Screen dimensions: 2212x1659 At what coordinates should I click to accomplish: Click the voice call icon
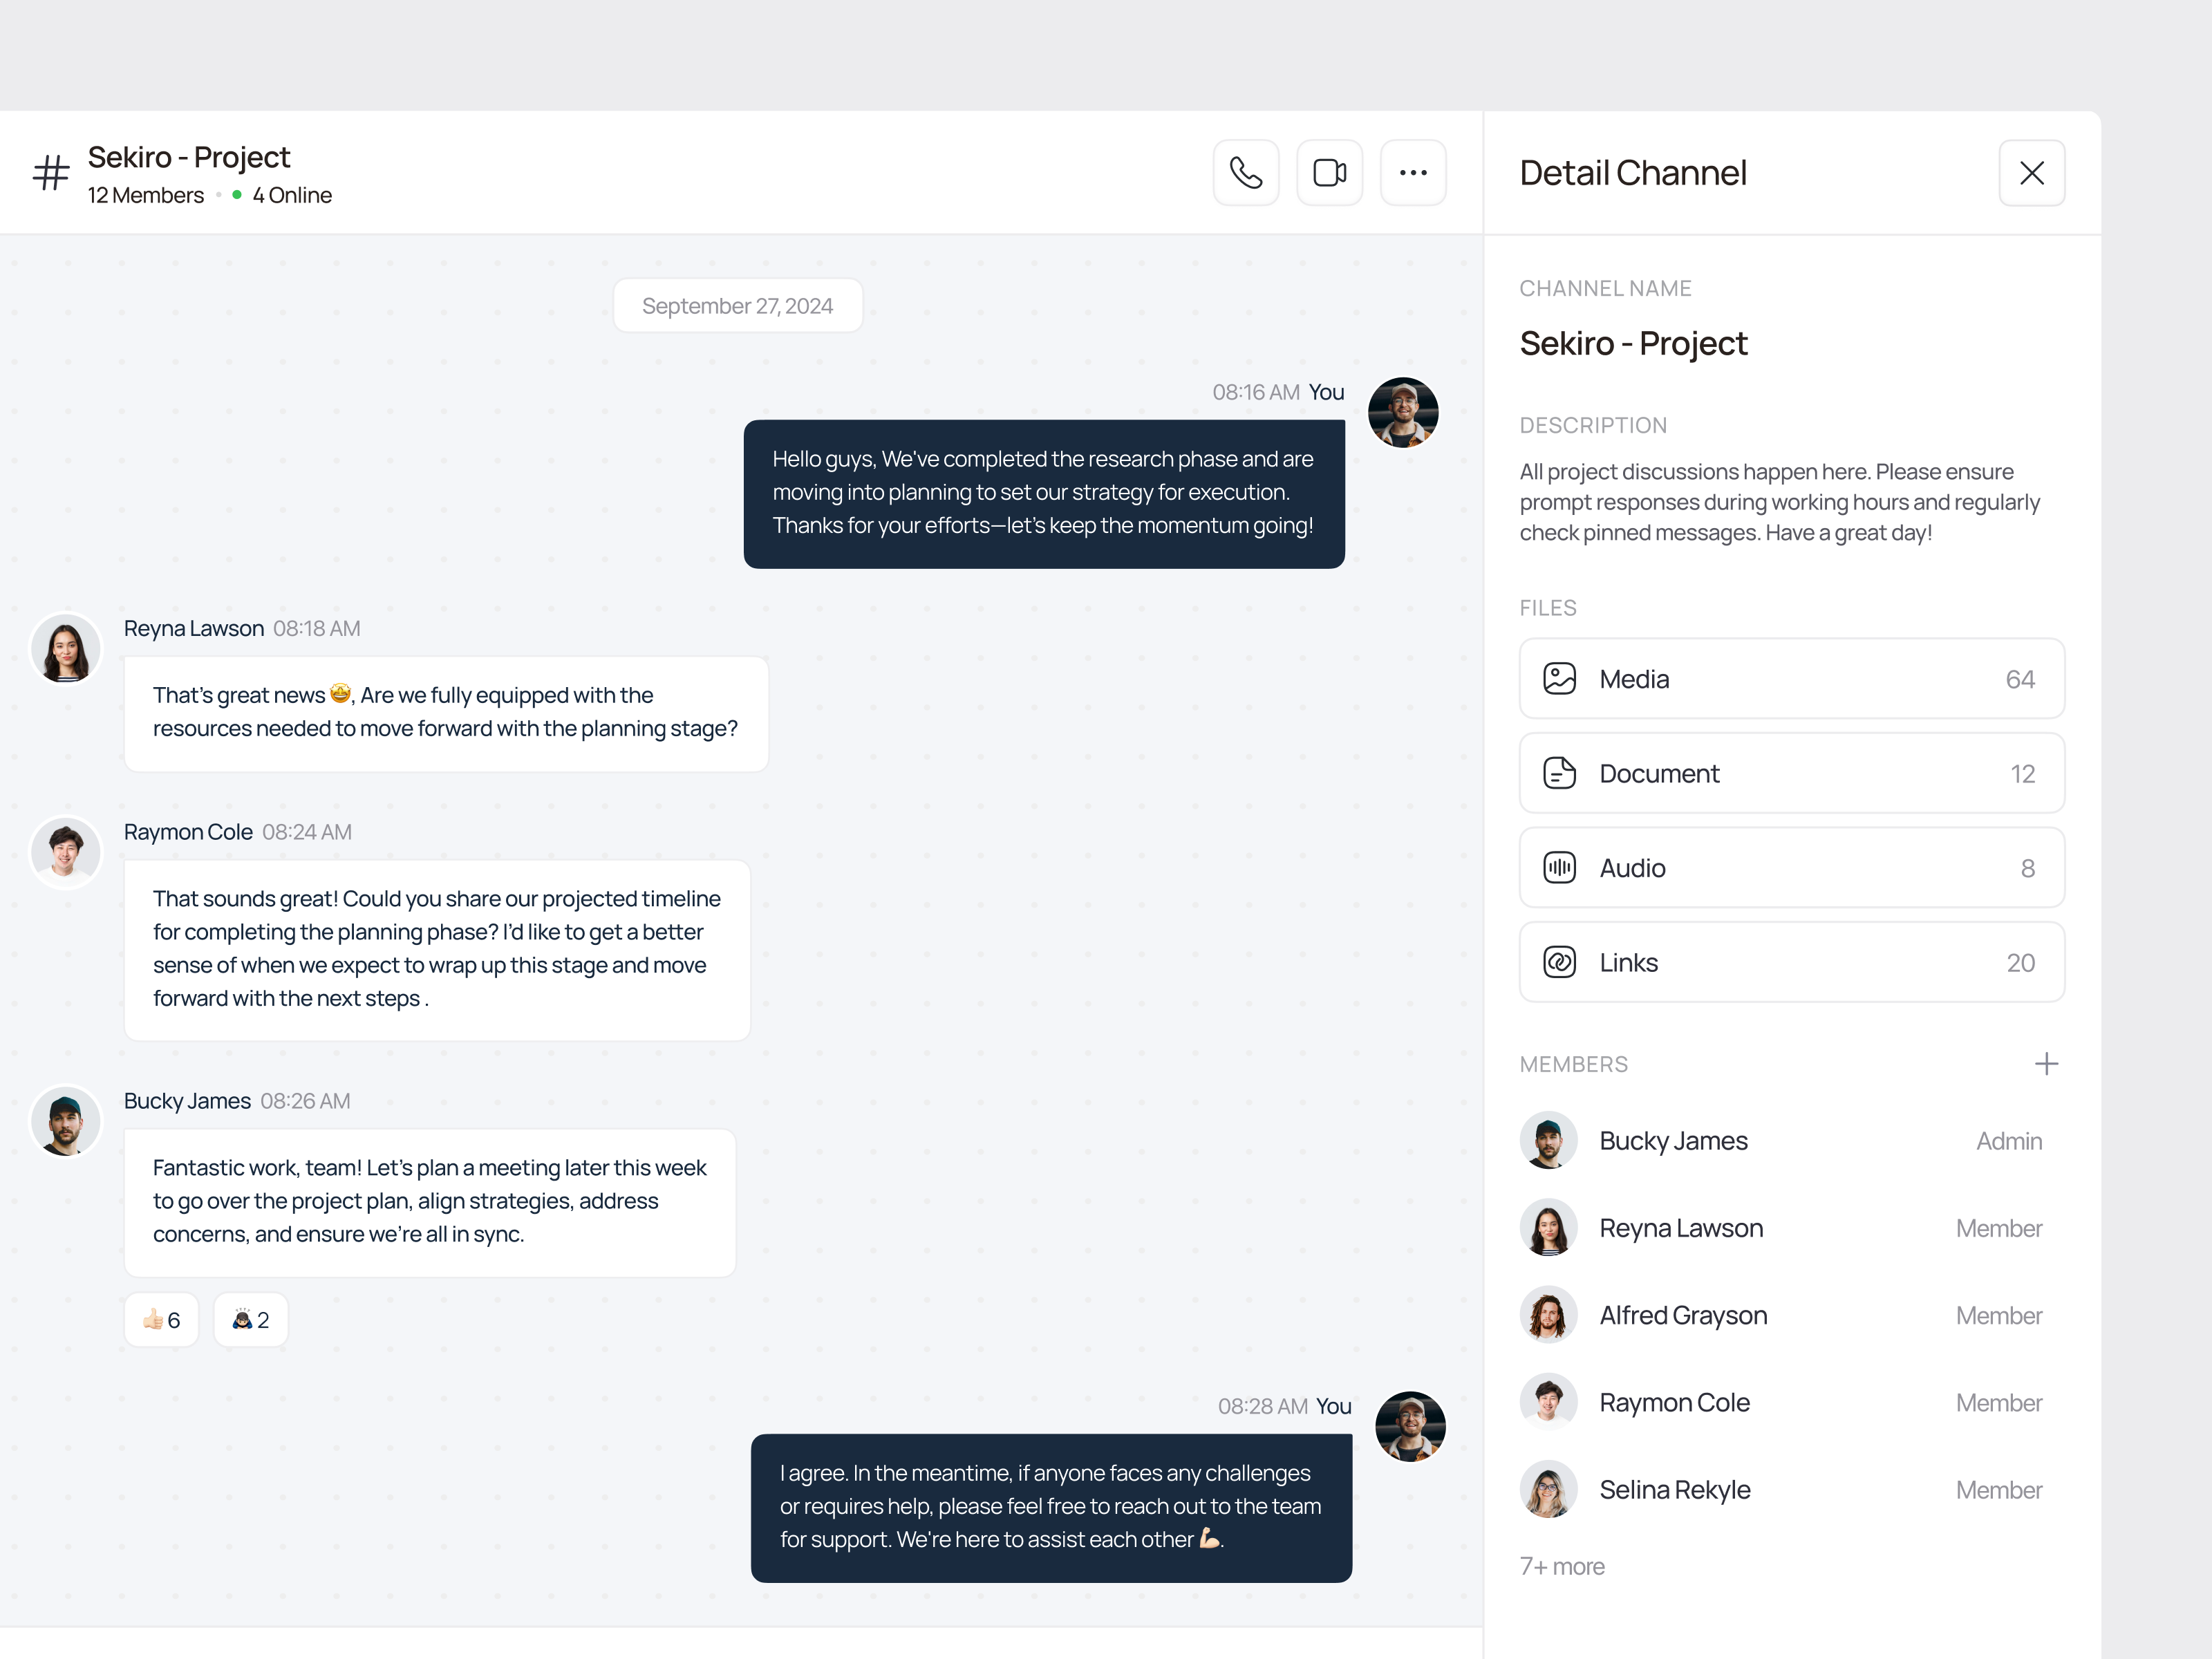pos(1246,173)
